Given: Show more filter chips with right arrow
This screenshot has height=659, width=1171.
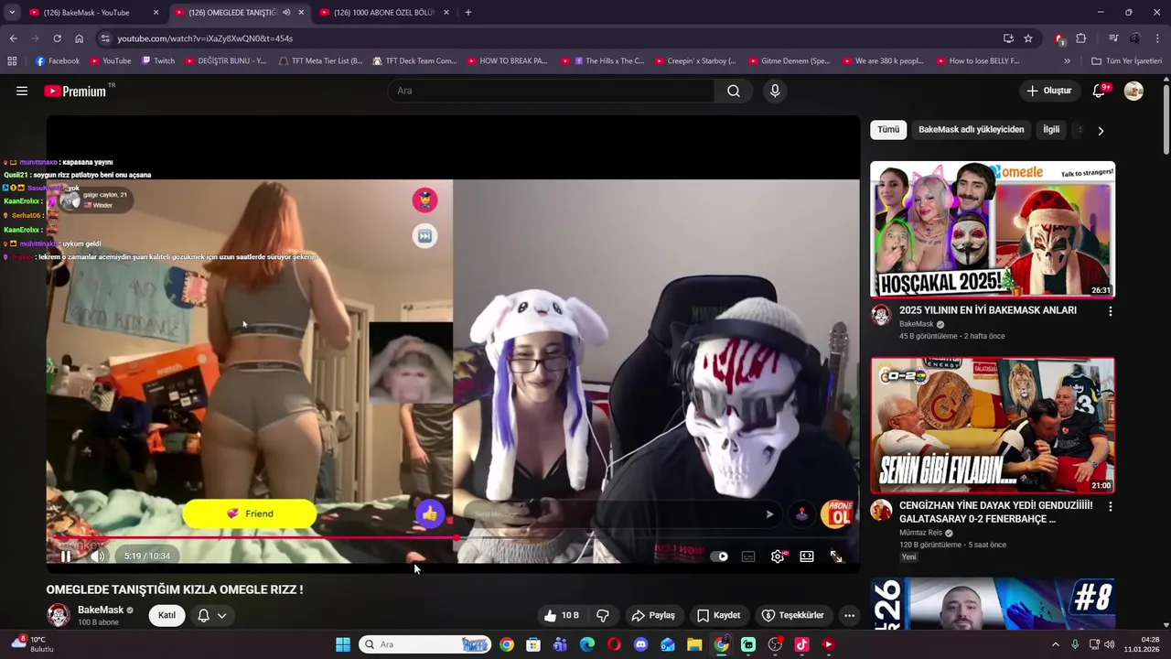Looking at the screenshot, I should point(1101,130).
